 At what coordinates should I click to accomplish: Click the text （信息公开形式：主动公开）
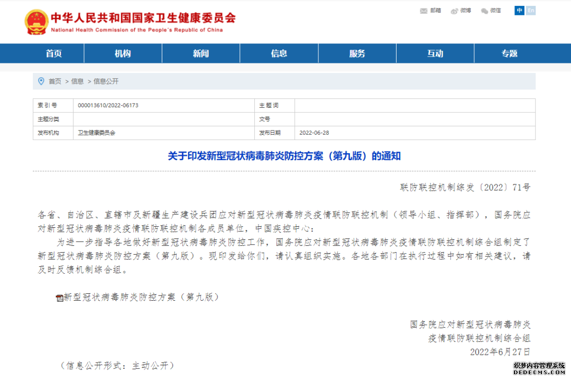117,365
